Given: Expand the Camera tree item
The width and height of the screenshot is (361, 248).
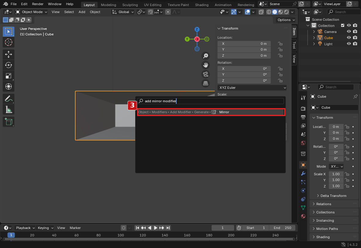Looking at the screenshot, I should [x=314, y=31].
